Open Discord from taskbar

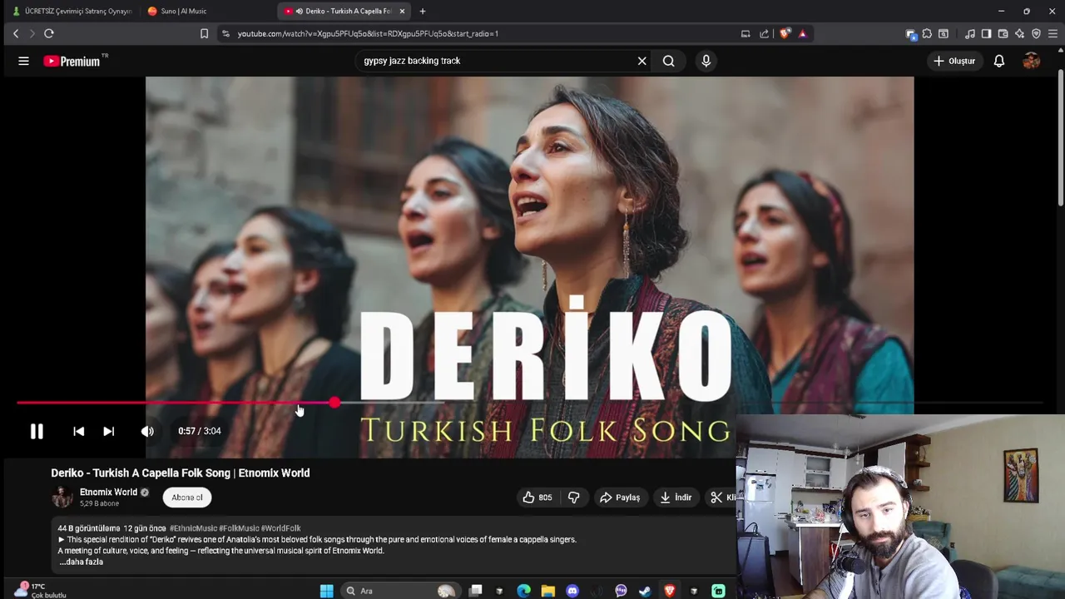pos(572,591)
